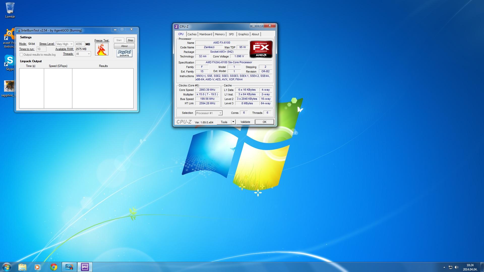Viewport: 484px width, 272px height.
Task: Click the Validate button
Action: pos(245,122)
